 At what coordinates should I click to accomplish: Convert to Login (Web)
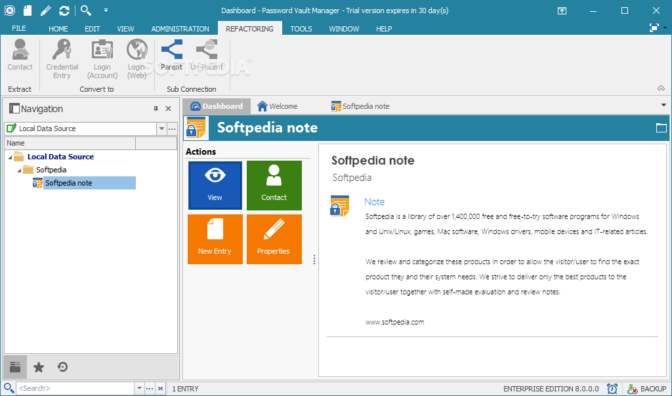pyautogui.click(x=136, y=59)
